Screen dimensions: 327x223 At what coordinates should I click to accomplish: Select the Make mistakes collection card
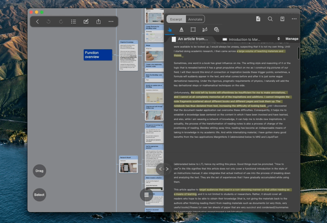(x=155, y=183)
